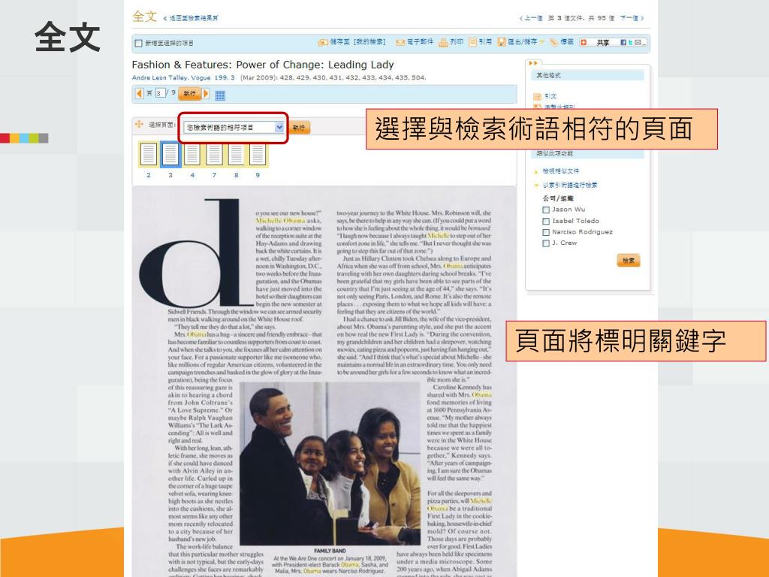The image size is (769, 577).
Task: Check the J. Crew checkbox
Action: 546,243
